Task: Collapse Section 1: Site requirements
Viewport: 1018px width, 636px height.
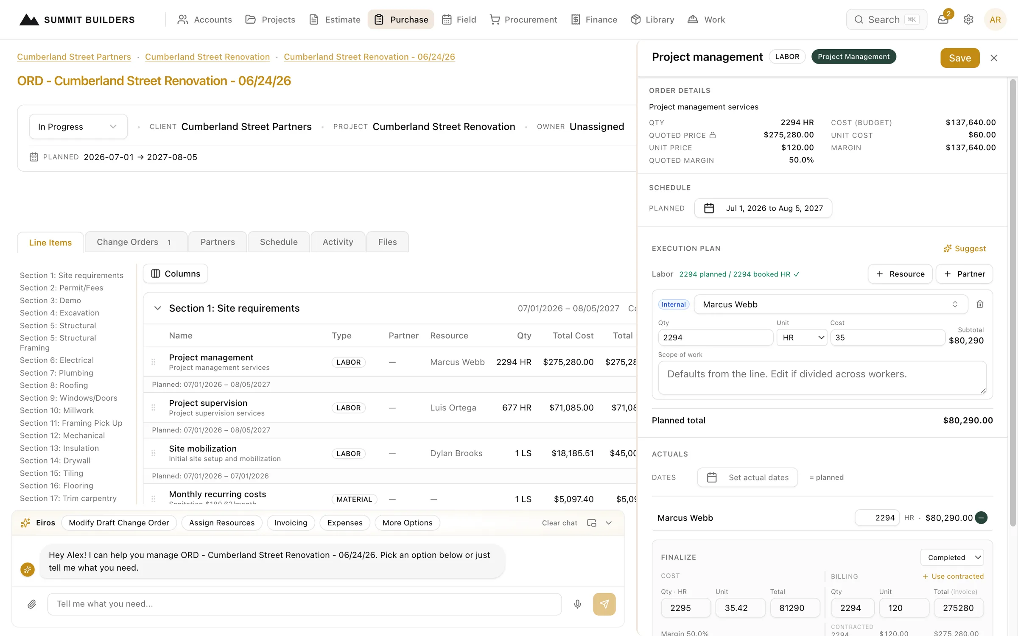Action: (157, 308)
